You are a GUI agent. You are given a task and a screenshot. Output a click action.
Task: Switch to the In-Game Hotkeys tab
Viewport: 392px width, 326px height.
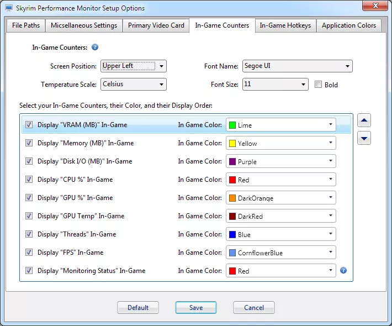285,25
